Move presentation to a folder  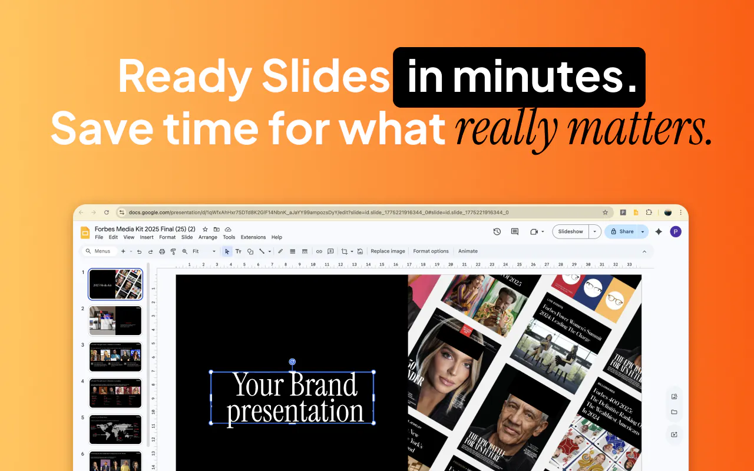tap(217, 229)
